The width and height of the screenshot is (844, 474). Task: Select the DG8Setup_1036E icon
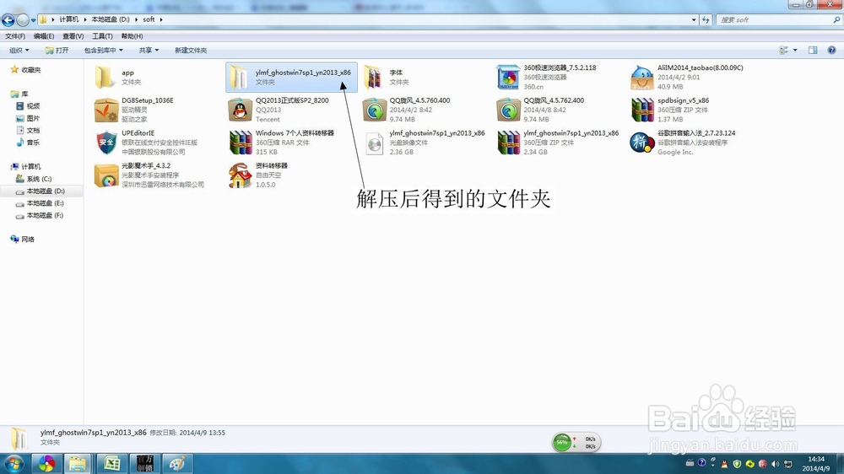pyautogui.click(x=106, y=110)
